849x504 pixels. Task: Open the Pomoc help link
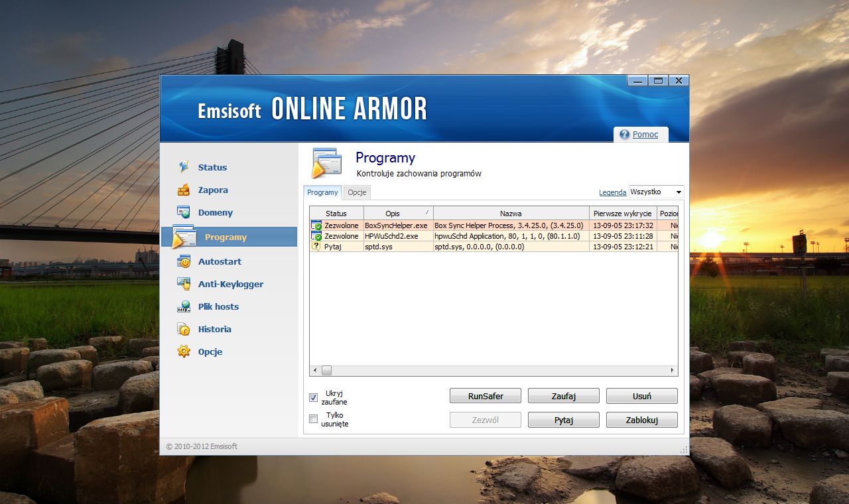(x=645, y=135)
